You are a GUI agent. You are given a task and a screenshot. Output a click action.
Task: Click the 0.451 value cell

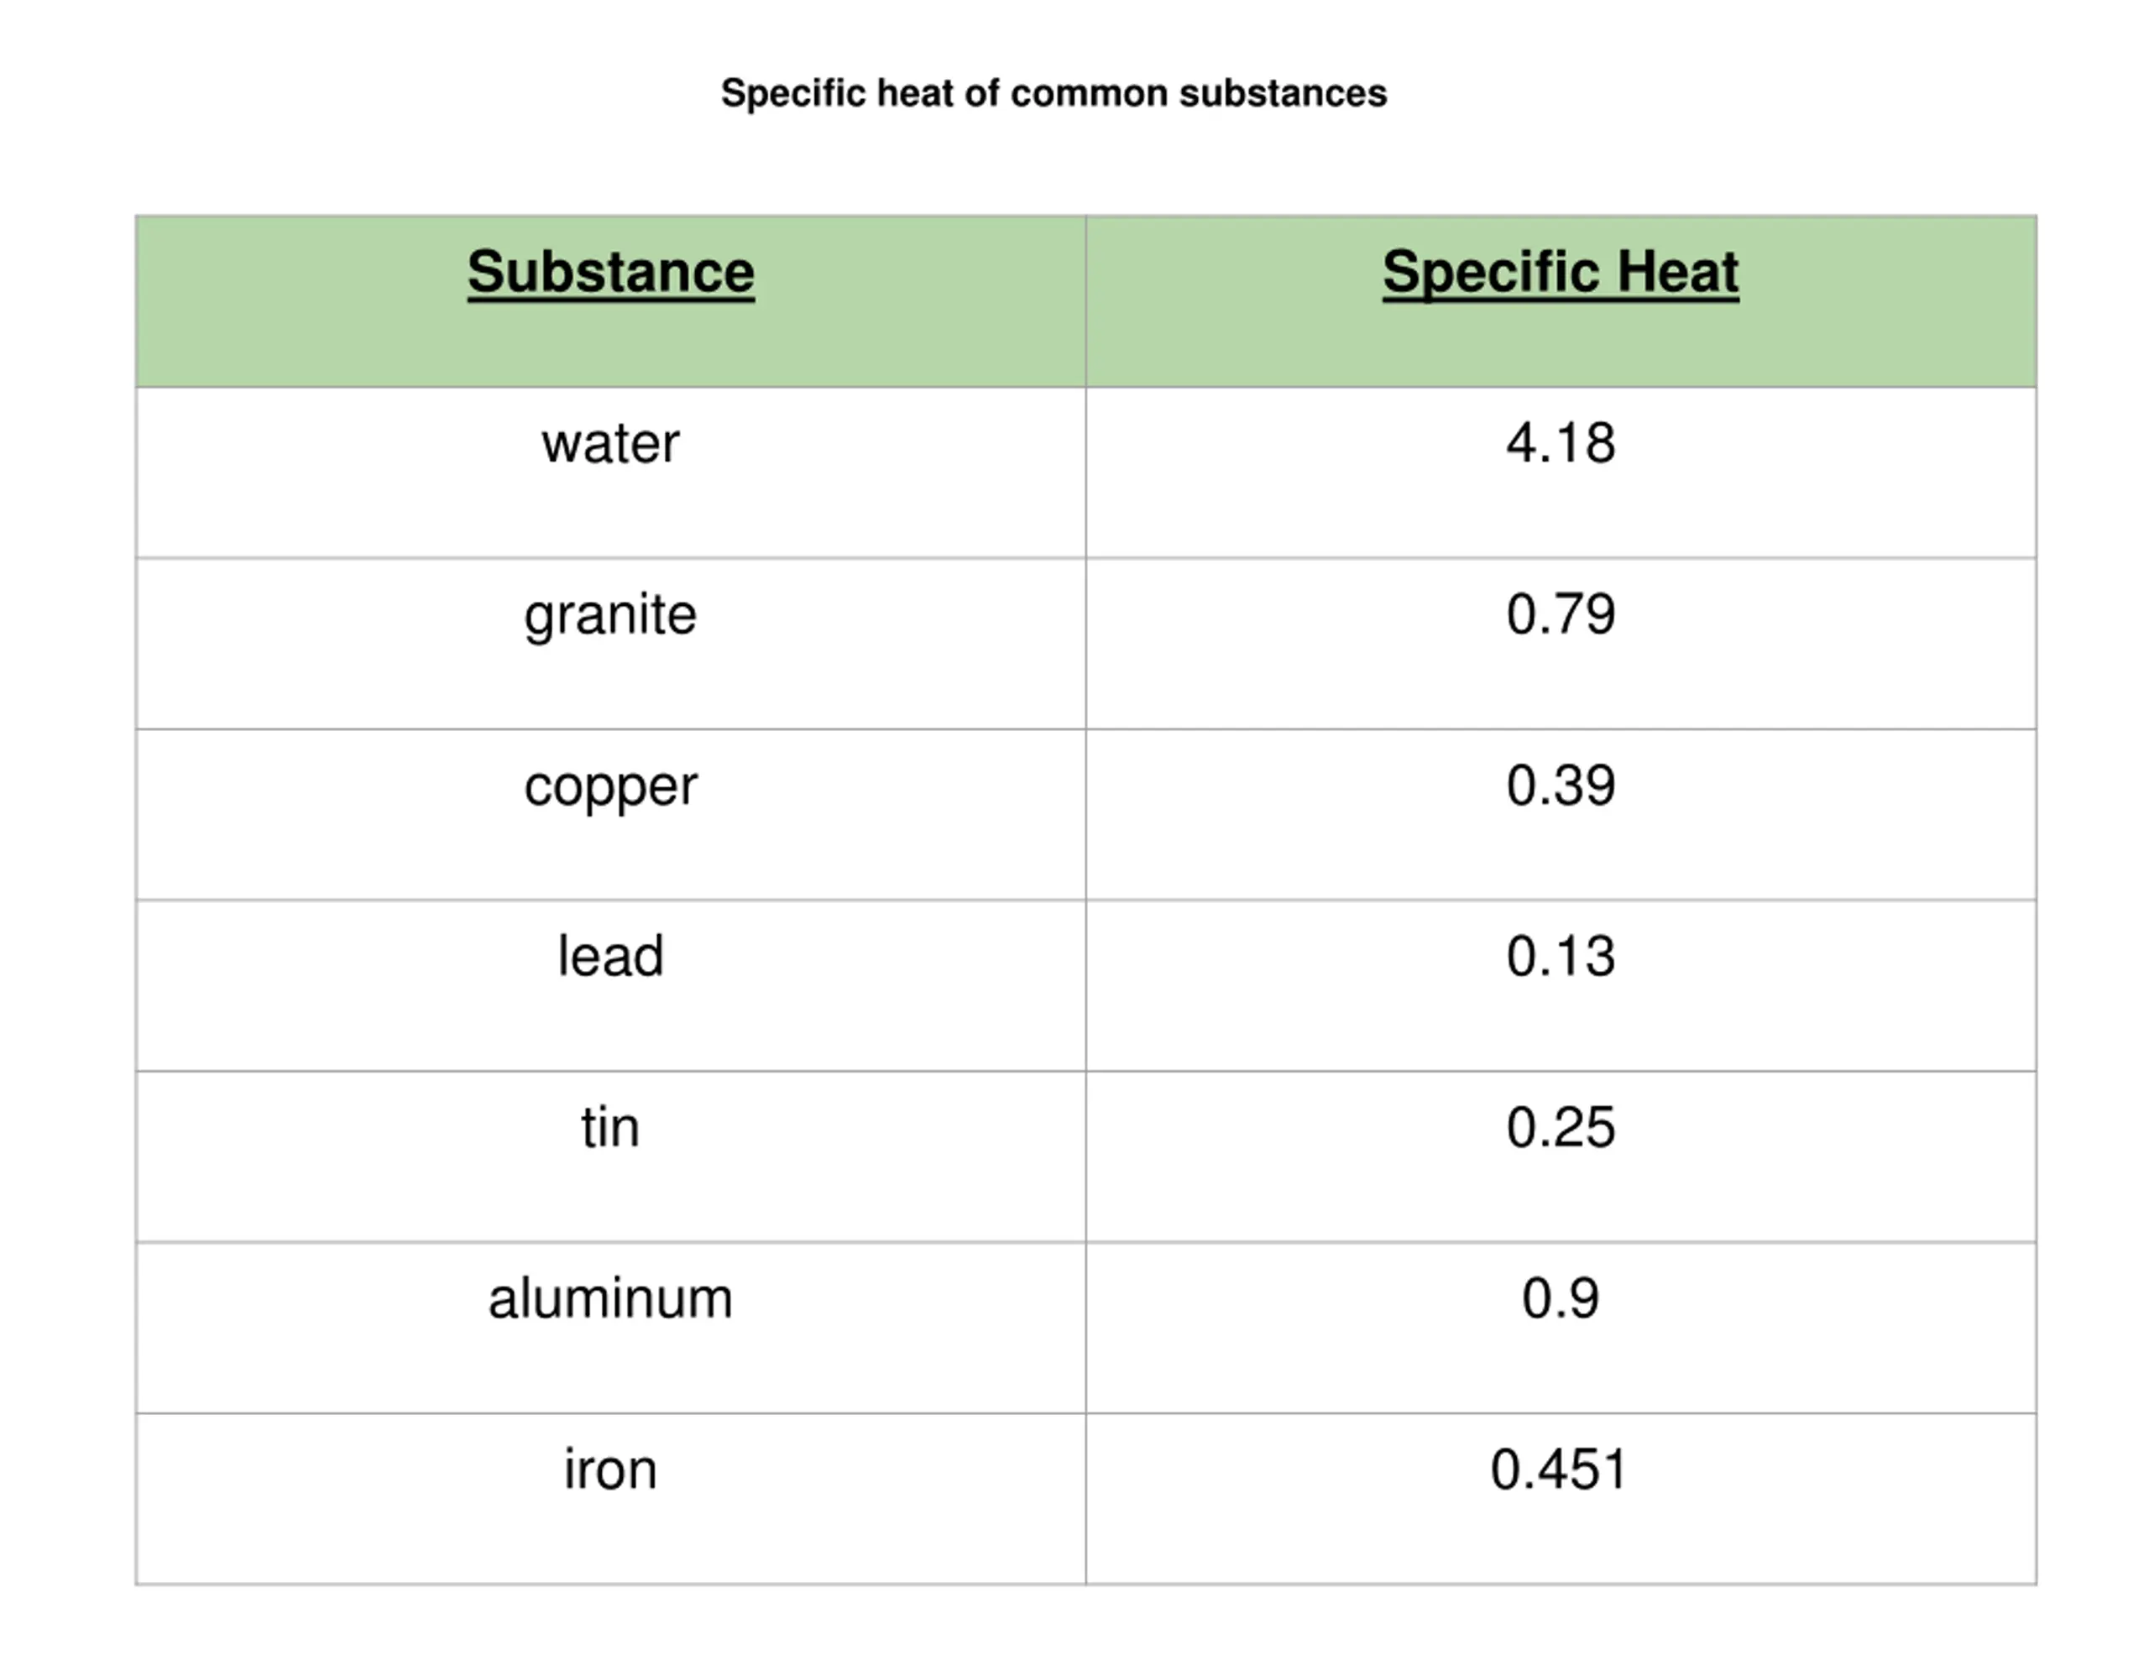(1561, 1500)
